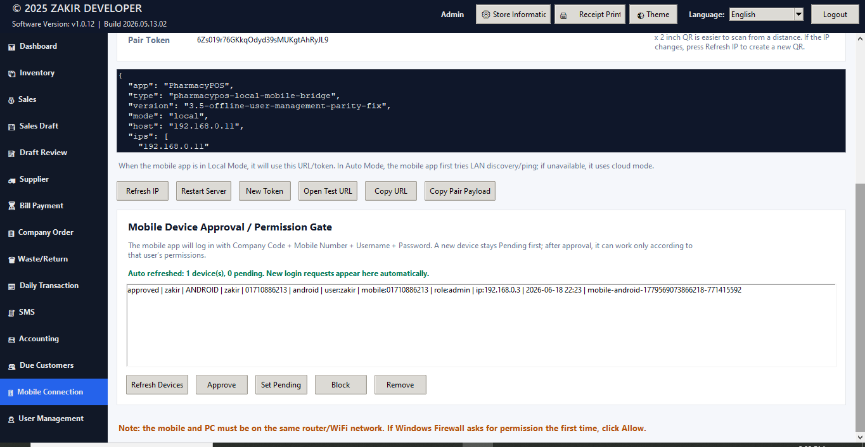Click the Sales Draft sidebar icon
The width and height of the screenshot is (865, 447).
click(11, 127)
